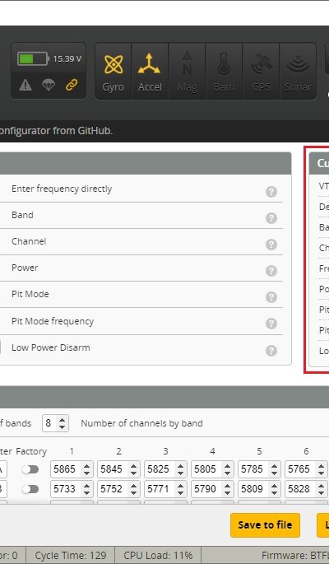Screen dimensions: 329x564
Task: Click the Sonar sensor icon
Action: point(298,71)
